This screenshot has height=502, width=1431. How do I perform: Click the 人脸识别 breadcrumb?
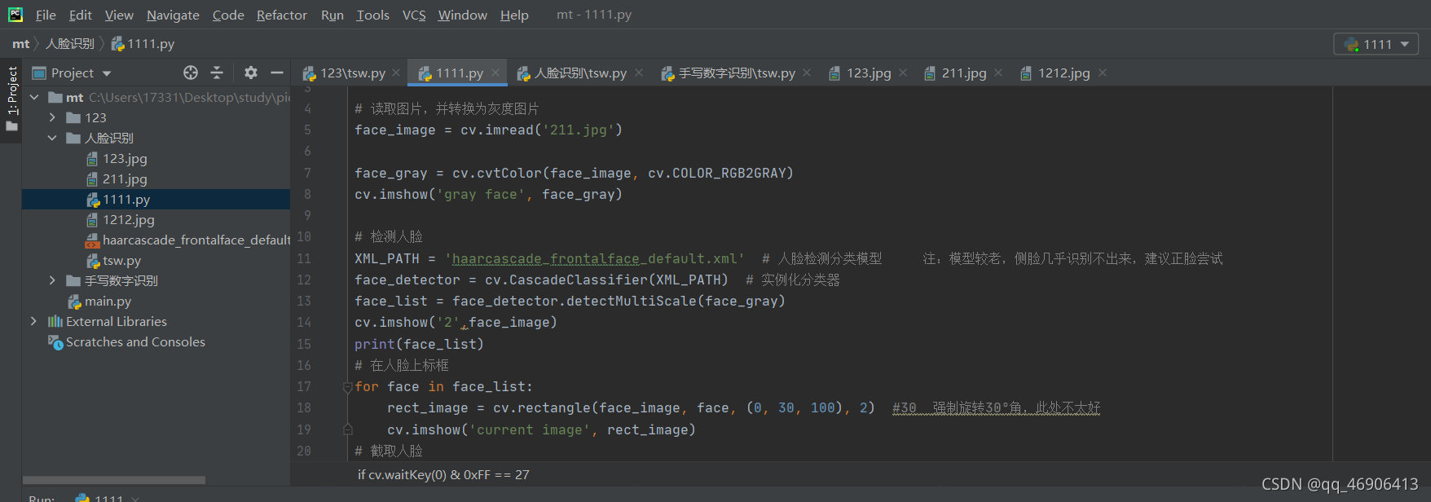(x=70, y=44)
